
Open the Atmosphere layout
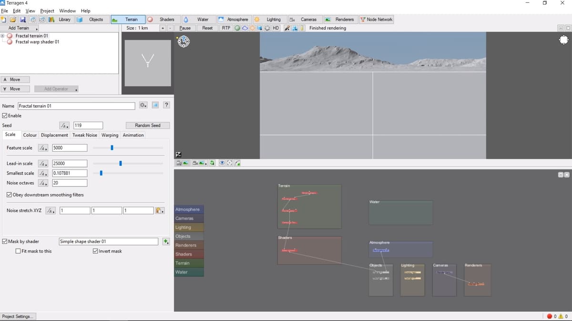(x=234, y=20)
